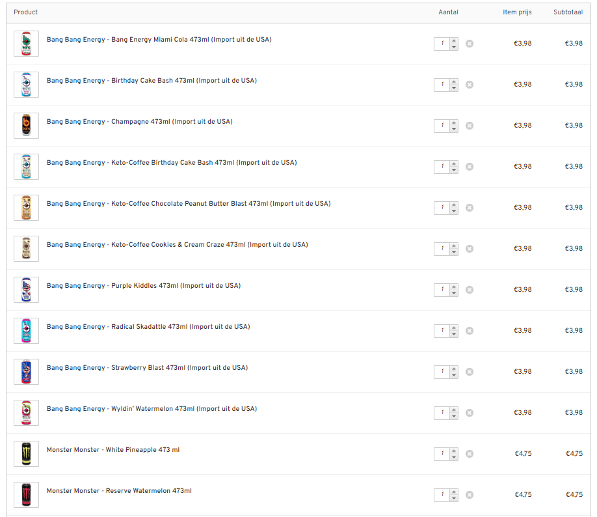
Task: Focus the Purple Kiddles quantity field
Action: (442, 290)
